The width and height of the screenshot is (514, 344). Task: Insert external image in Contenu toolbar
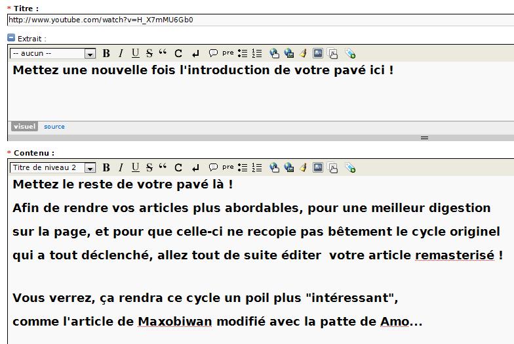[x=288, y=167]
